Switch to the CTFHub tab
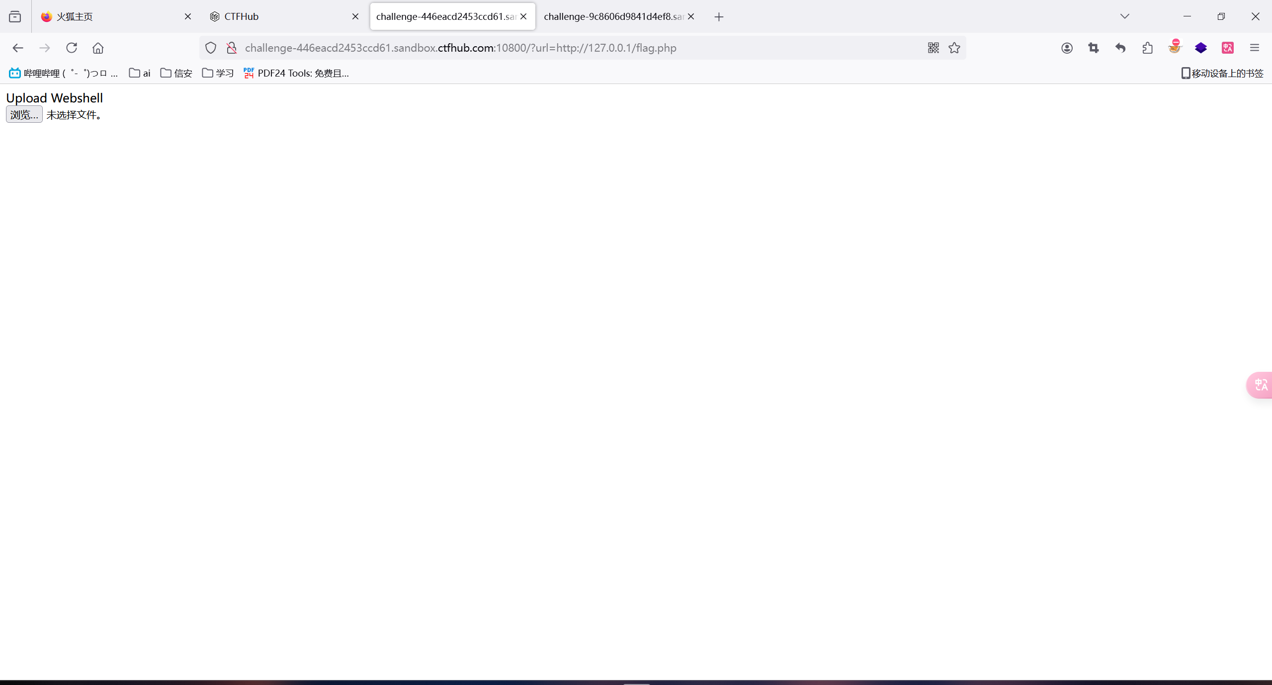The image size is (1272, 685). coord(284,16)
